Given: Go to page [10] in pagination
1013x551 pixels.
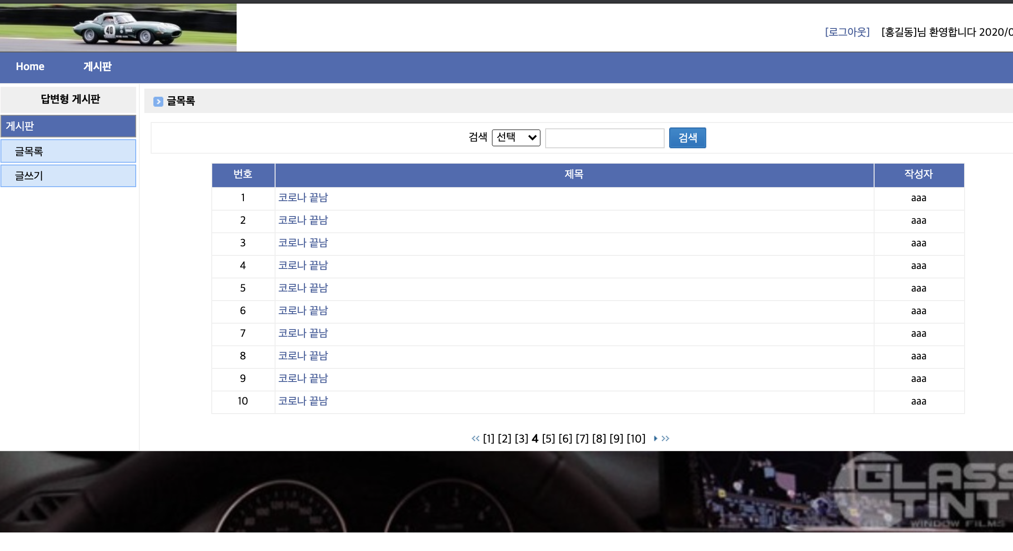Looking at the screenshot, I should pyautogui.click(x=636, y=438).
